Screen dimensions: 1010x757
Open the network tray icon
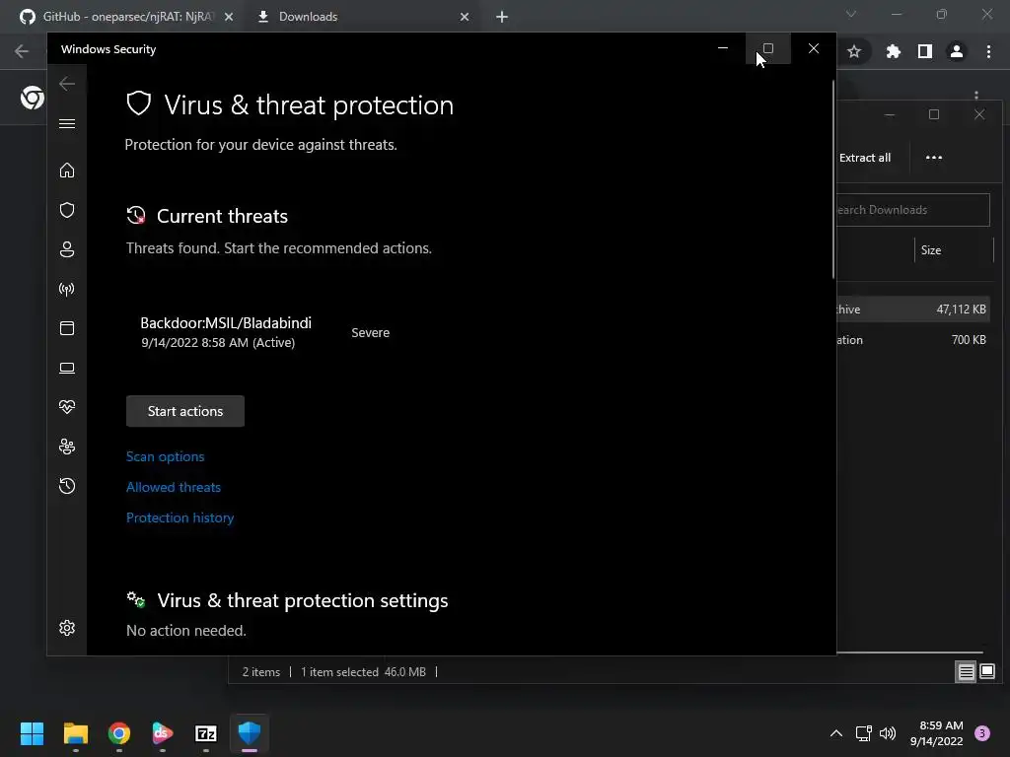point(863,733)
